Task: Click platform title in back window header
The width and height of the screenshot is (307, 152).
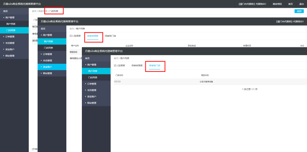Action: click(x=22, y=4)
